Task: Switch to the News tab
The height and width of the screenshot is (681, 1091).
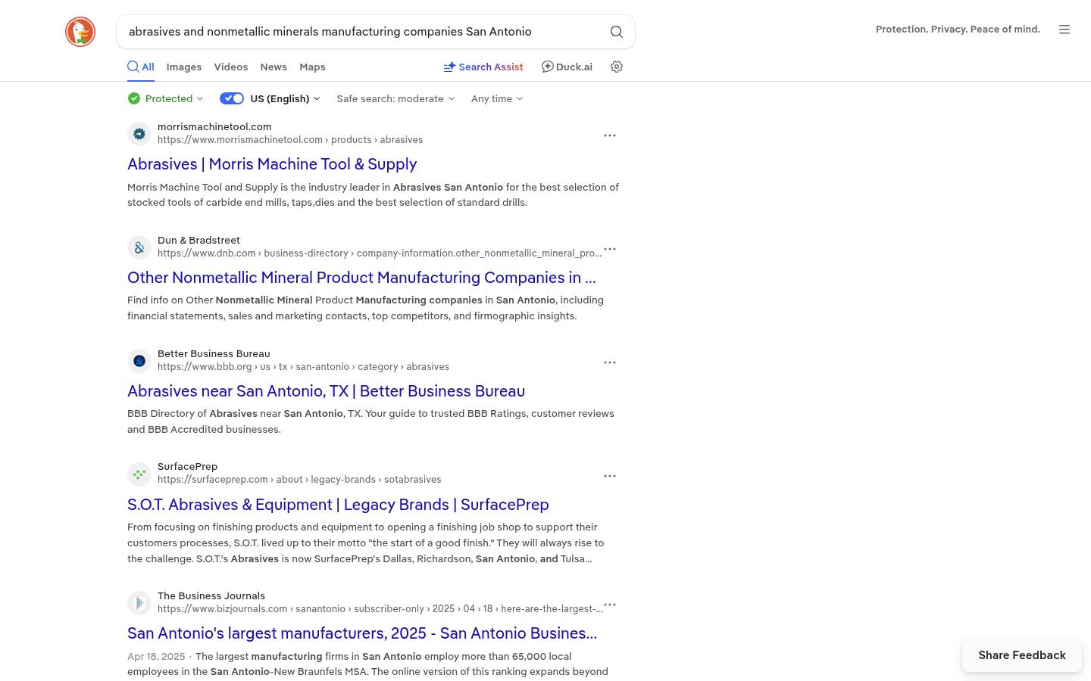Action: pyautogui.click(x=274, y=67)
